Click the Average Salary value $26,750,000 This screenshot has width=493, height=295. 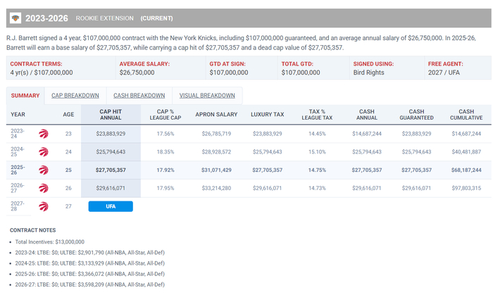tap(137, 73)
